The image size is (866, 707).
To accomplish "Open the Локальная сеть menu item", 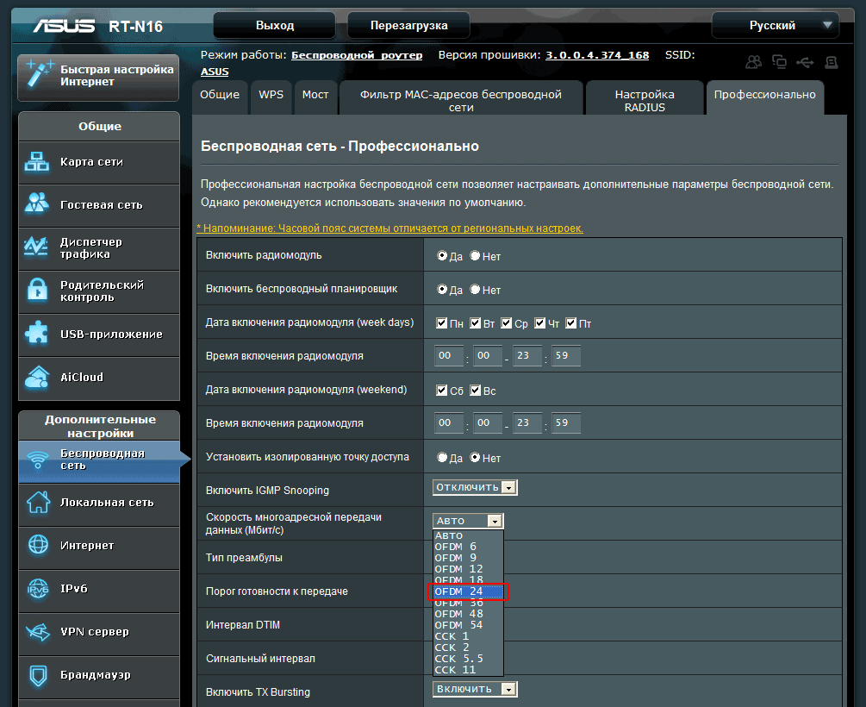I will (x=99, y=504).
